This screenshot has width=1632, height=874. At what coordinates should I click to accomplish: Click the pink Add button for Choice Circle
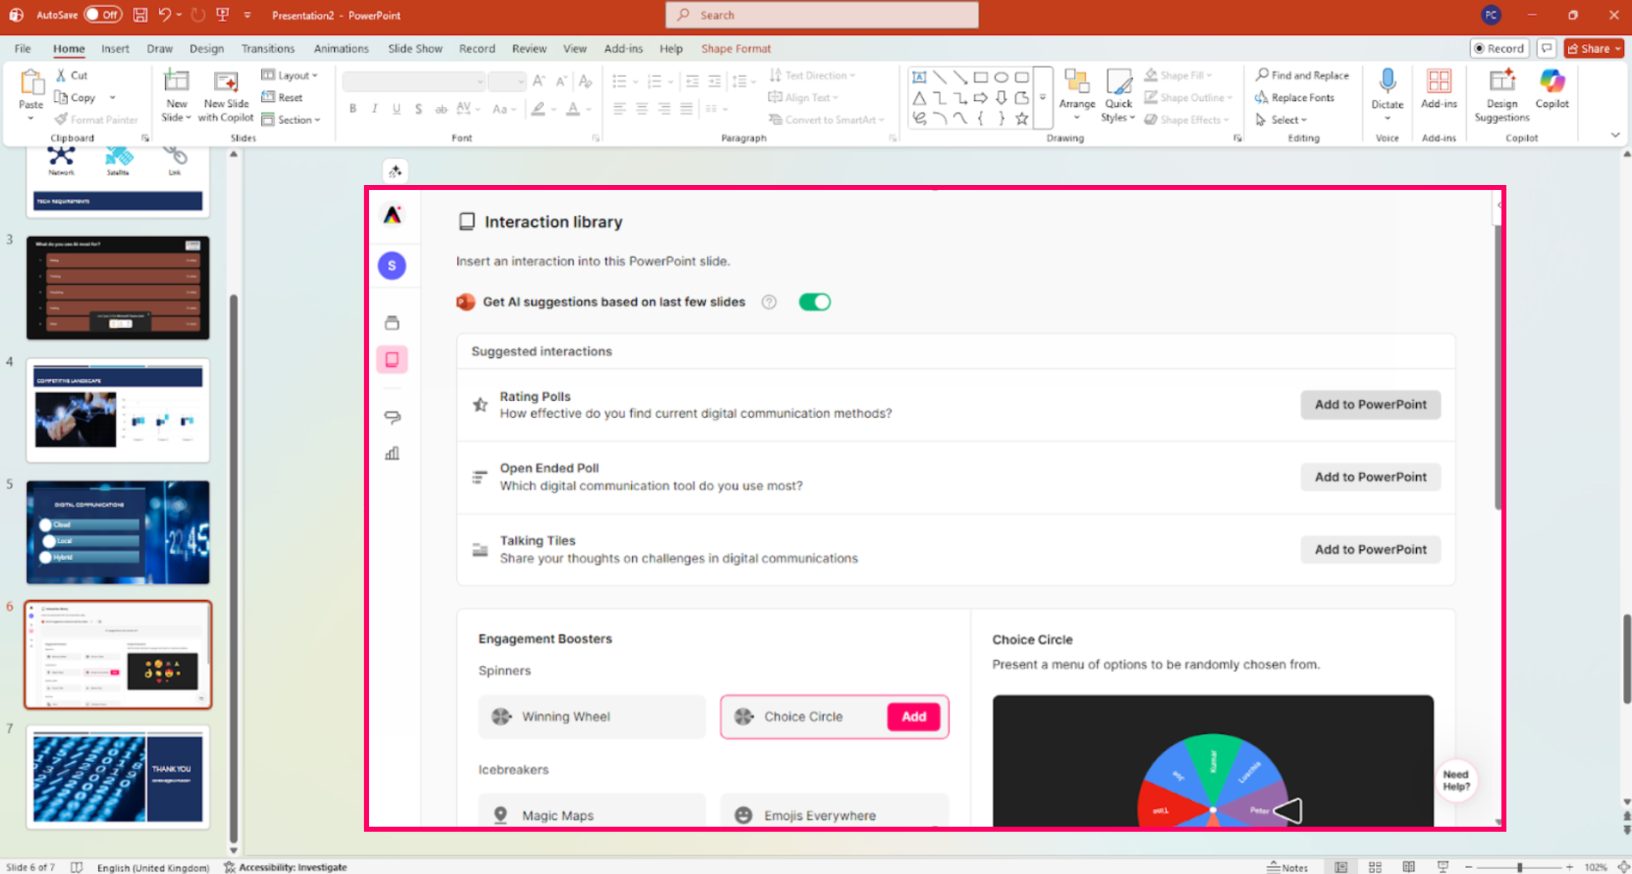click(x=913, y=716)
